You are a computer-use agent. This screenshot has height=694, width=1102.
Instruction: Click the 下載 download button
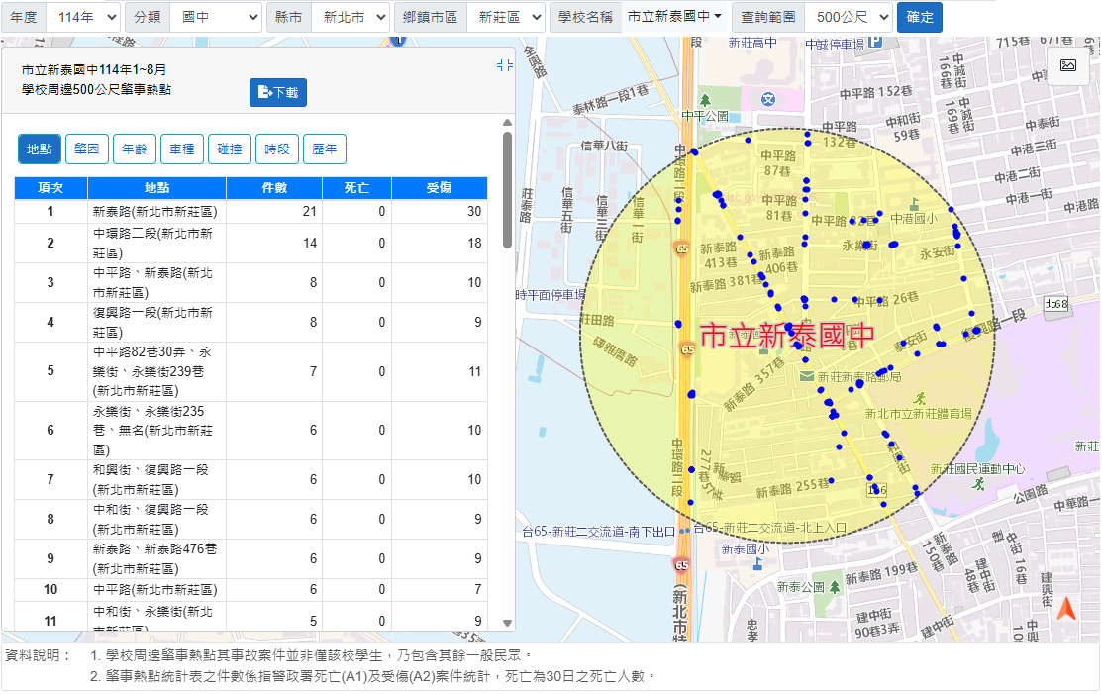(x=278, y=92)
